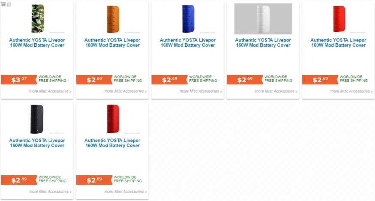Open the blue battery cover image
Viewport: 375px width, 201px height.
click(x=188, y=19)
